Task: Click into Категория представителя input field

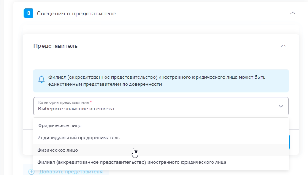Action: [161, 106]
